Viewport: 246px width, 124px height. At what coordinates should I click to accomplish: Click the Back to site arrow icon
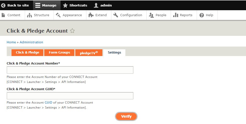[x=3, y=5]
